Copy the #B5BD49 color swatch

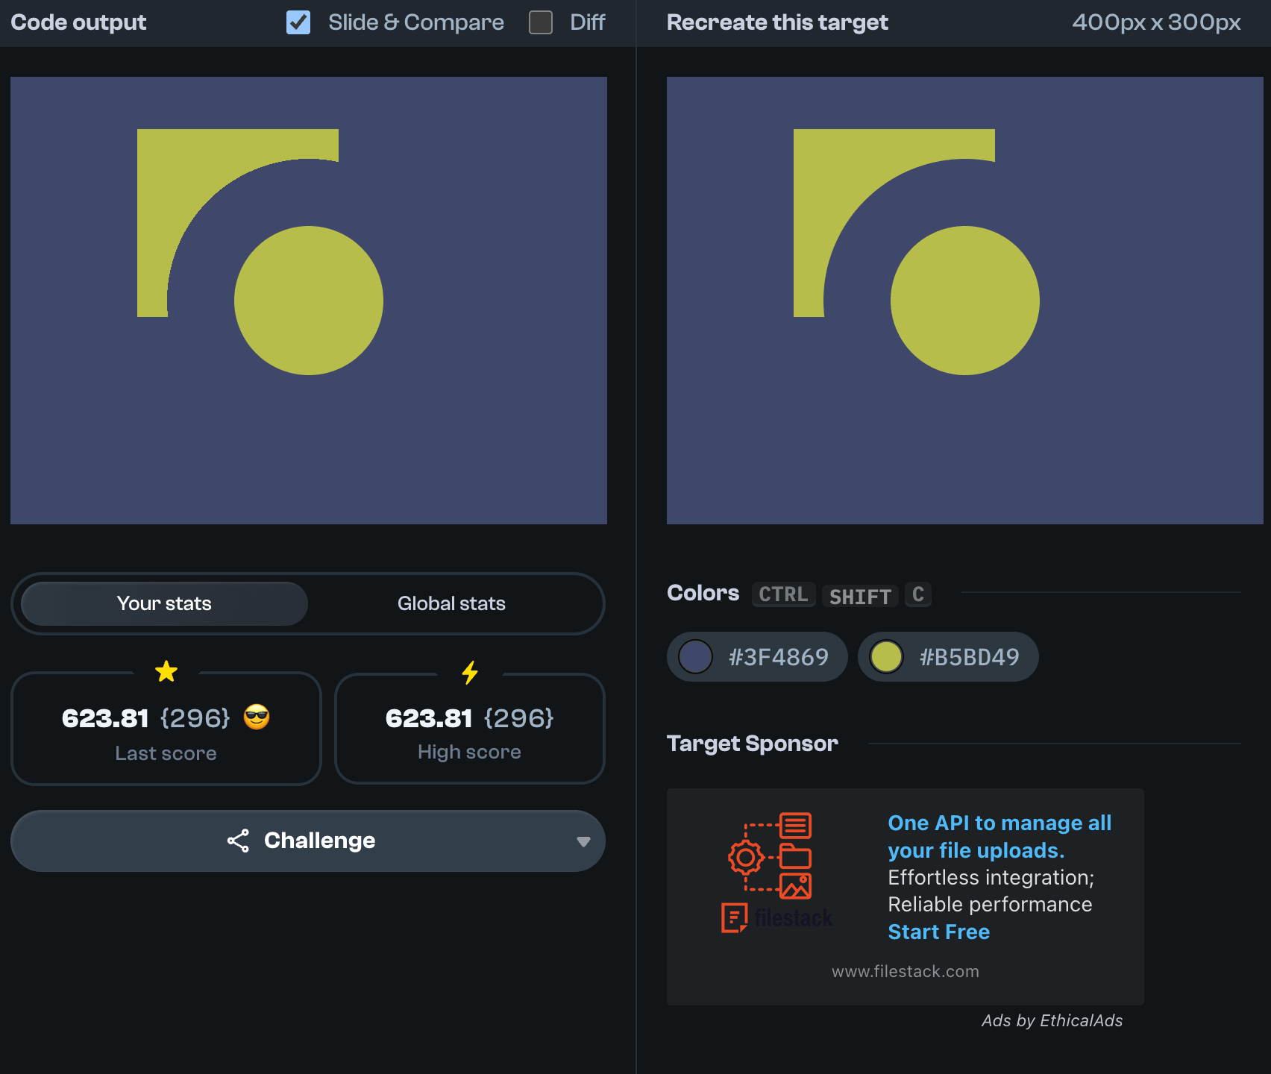click(948, 657)
